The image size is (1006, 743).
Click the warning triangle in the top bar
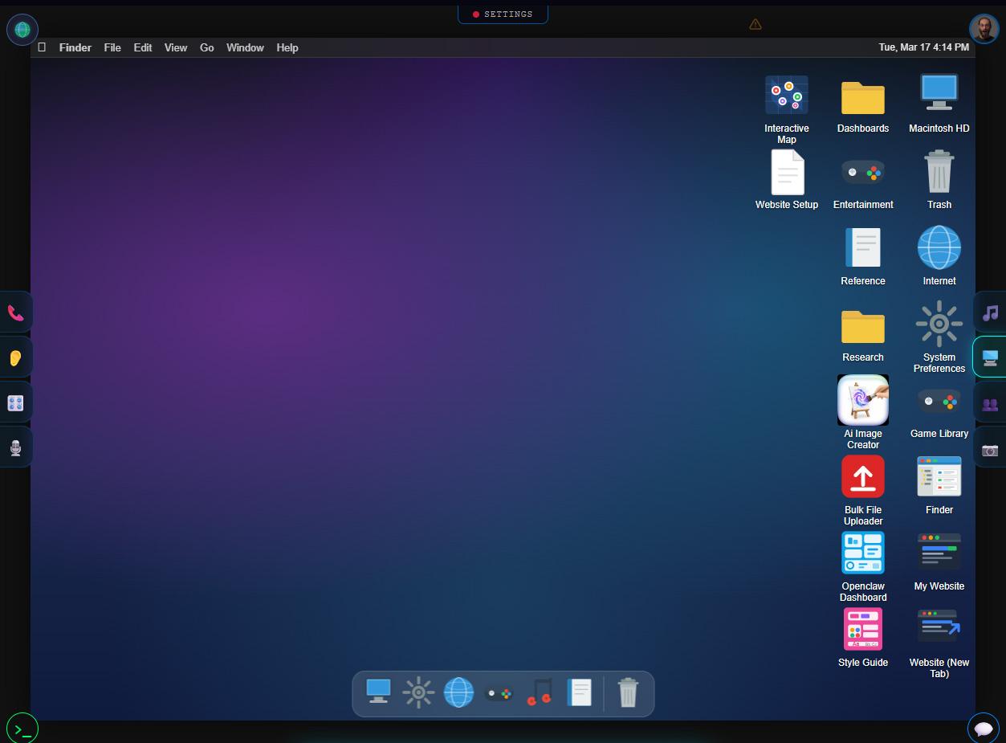pos(756,24)
